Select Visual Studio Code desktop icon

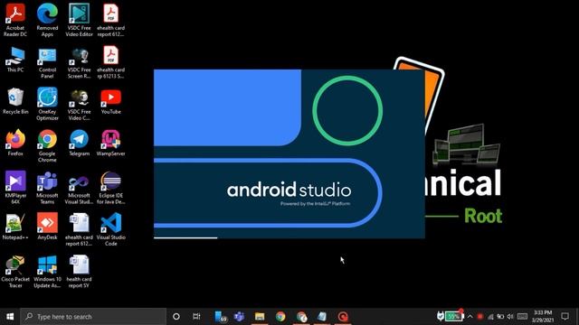(x=110, y=230)
